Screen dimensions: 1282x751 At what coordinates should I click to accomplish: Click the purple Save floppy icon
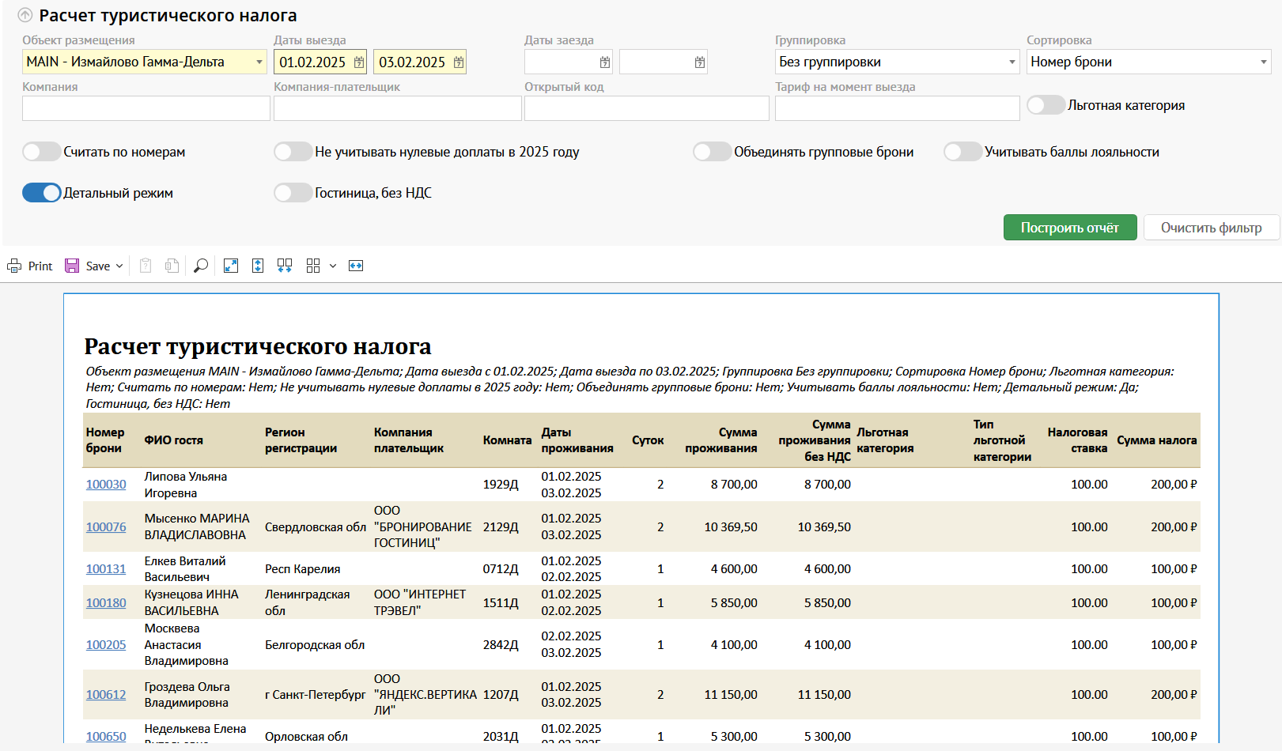(72, 266)
